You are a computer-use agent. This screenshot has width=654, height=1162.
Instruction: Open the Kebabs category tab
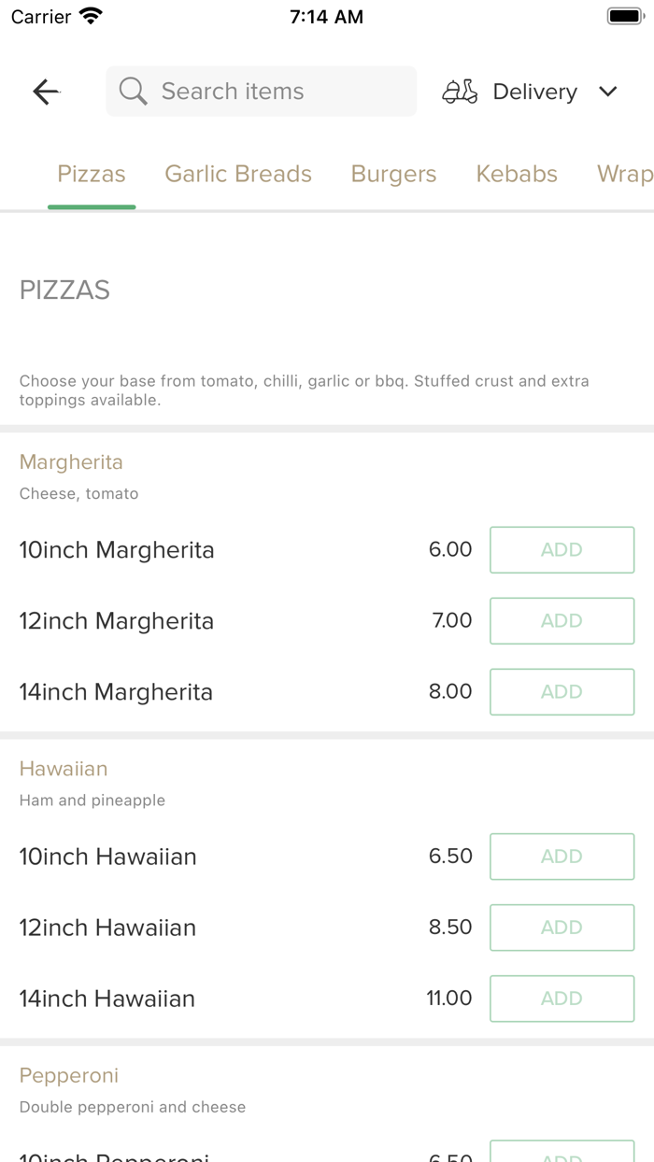point(517,174)
